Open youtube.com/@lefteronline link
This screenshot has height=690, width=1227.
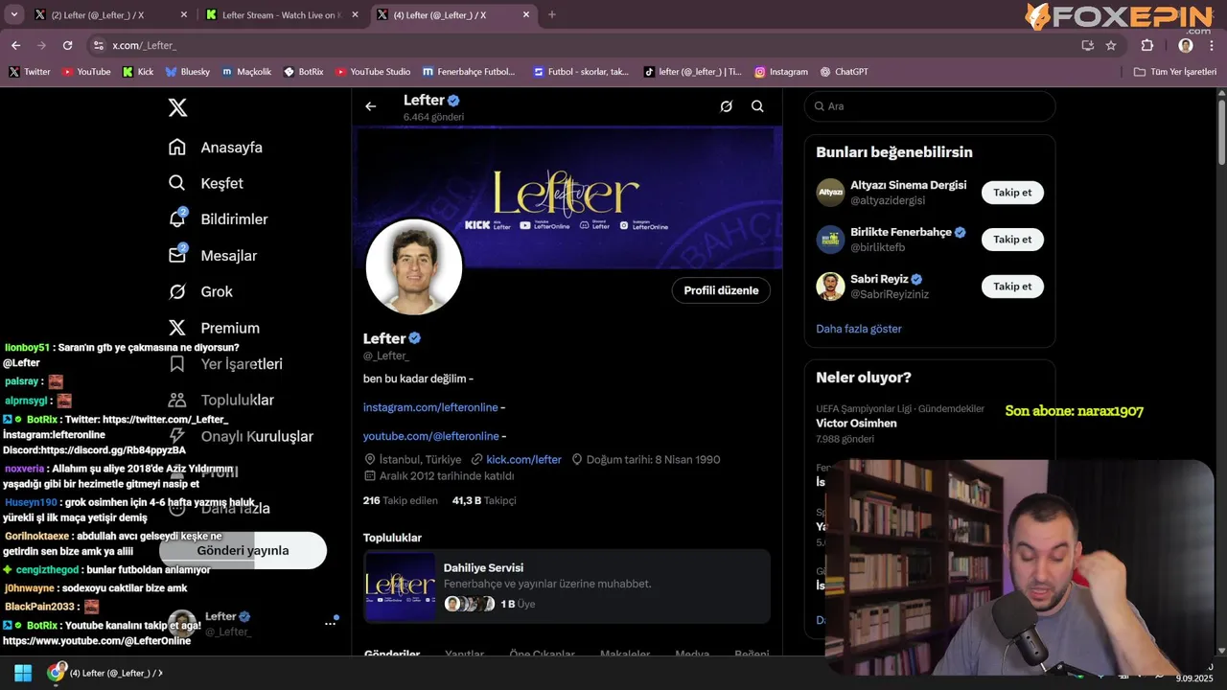(430, 436)
